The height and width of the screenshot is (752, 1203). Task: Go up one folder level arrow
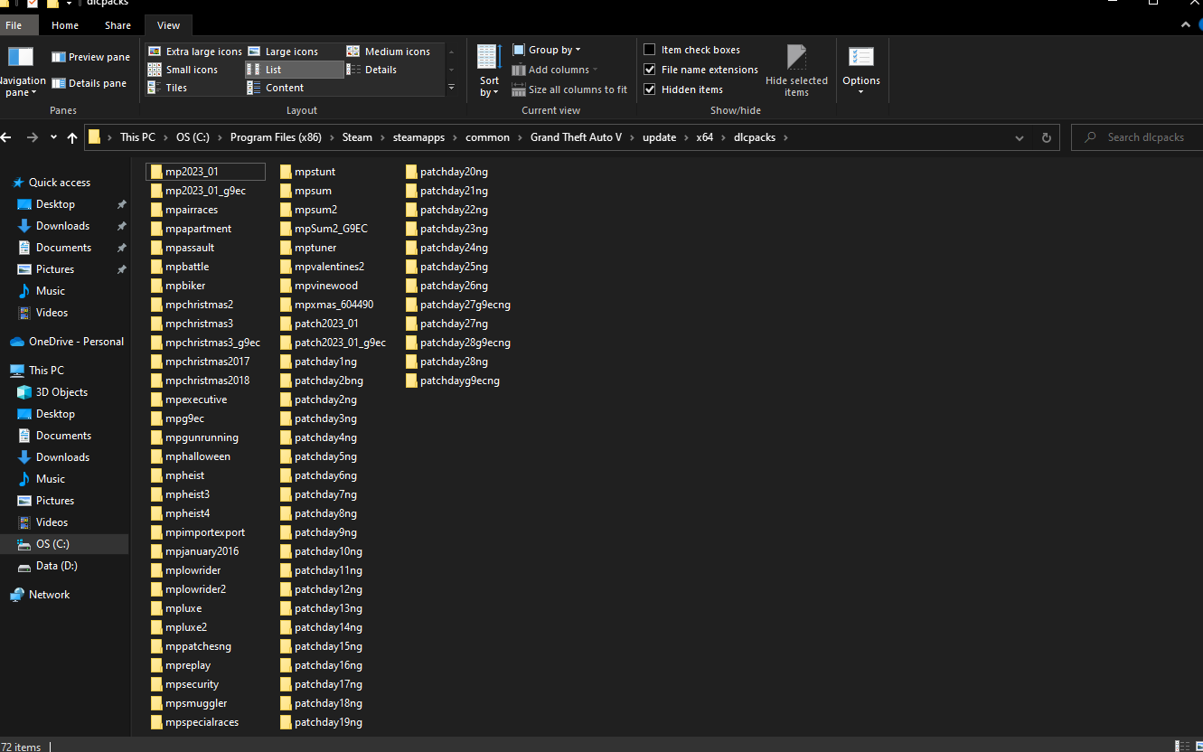72,137
